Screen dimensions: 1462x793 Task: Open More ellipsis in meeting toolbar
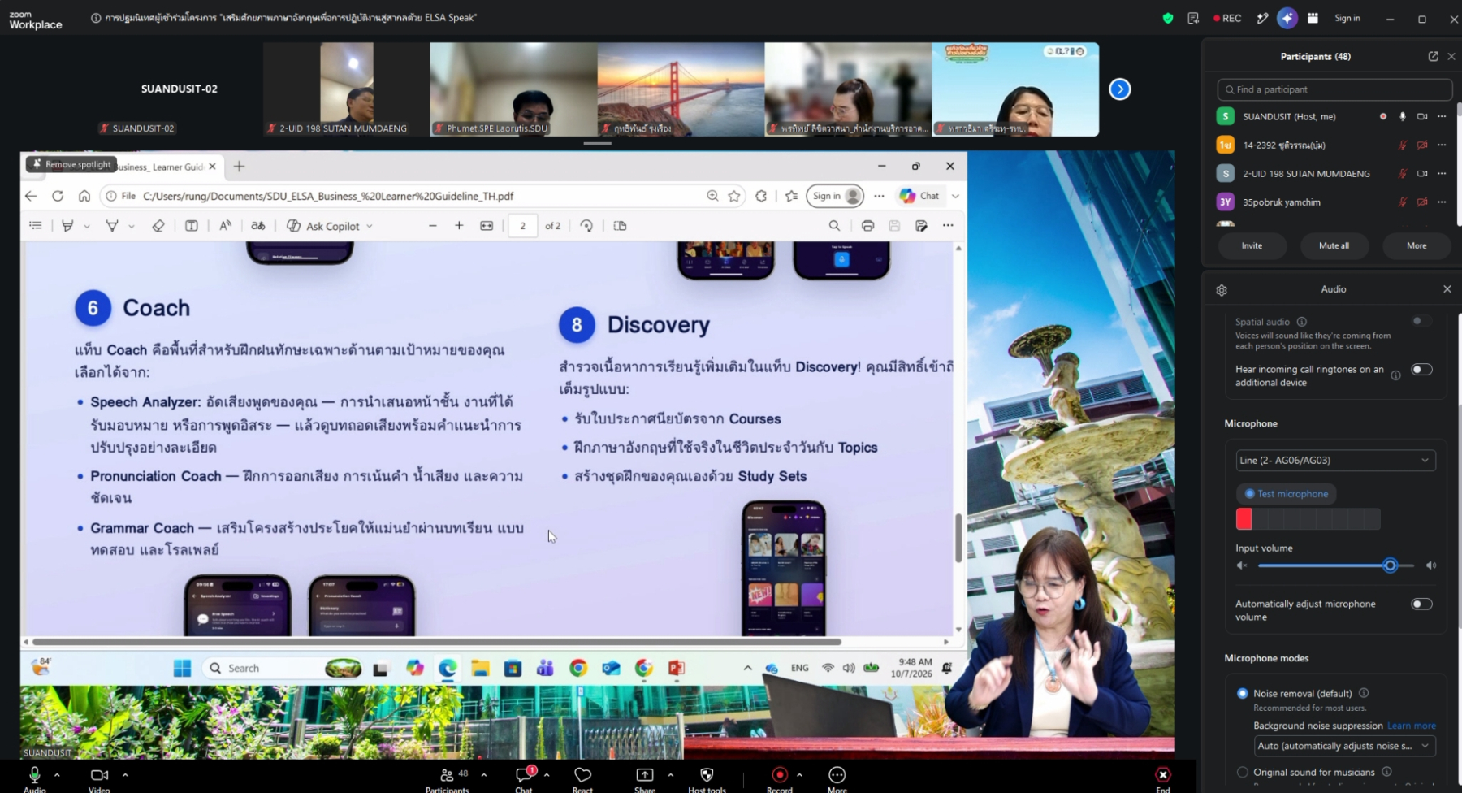click(x=837, y=774)
